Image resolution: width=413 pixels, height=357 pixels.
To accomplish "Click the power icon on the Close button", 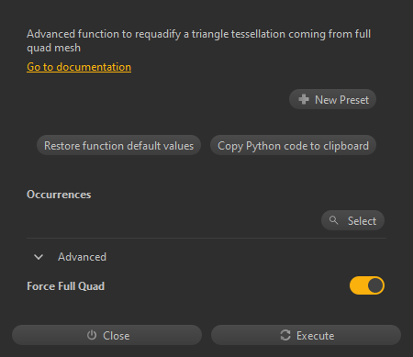I will coord(92,335).
